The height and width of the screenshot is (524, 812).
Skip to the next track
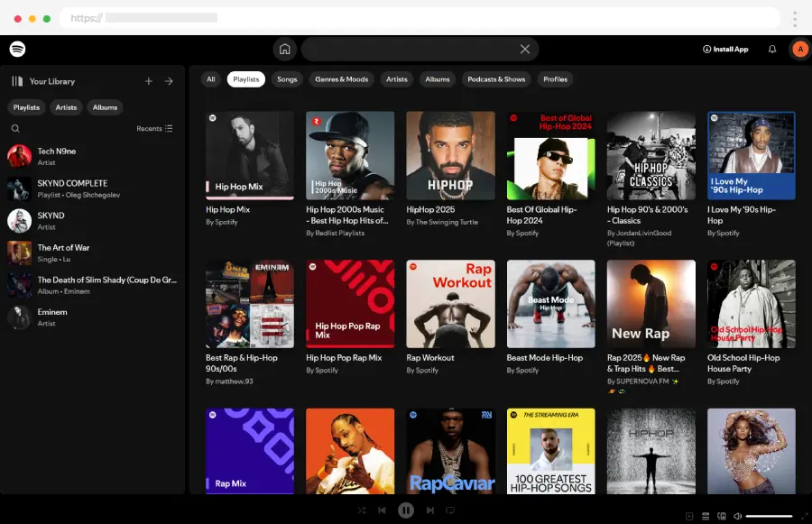pos(429,510)
